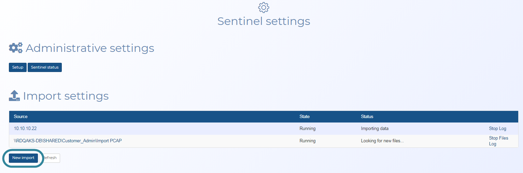Screen dimensions: 523x173
Task: Select the RDQAKS-DB Import PCAP source path
Action: (x=68, y=141)
